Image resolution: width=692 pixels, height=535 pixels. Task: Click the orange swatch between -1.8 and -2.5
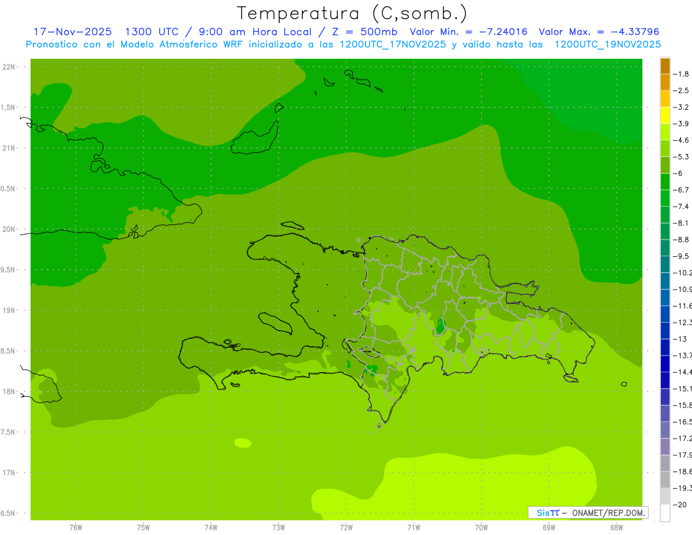(665, 82)
